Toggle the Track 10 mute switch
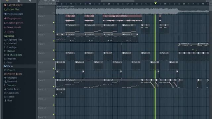The height and width of the screenshot is (119, 212). point(54,96)
